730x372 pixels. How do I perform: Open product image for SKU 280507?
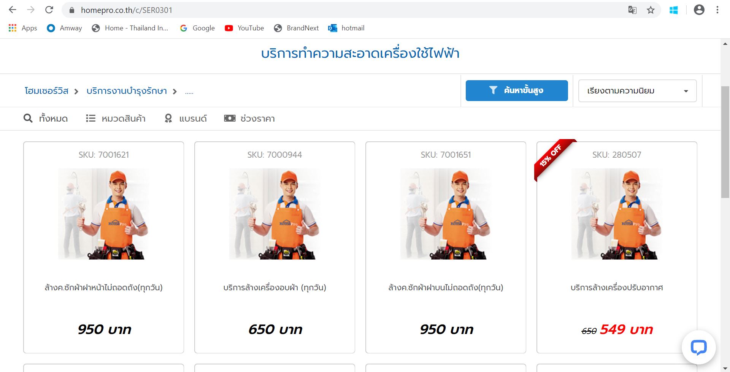click(616, 214)
